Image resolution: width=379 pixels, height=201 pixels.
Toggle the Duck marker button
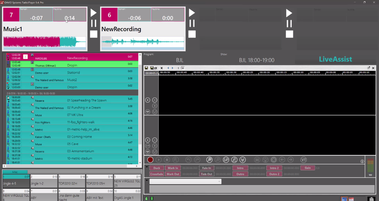pos(156,168)
